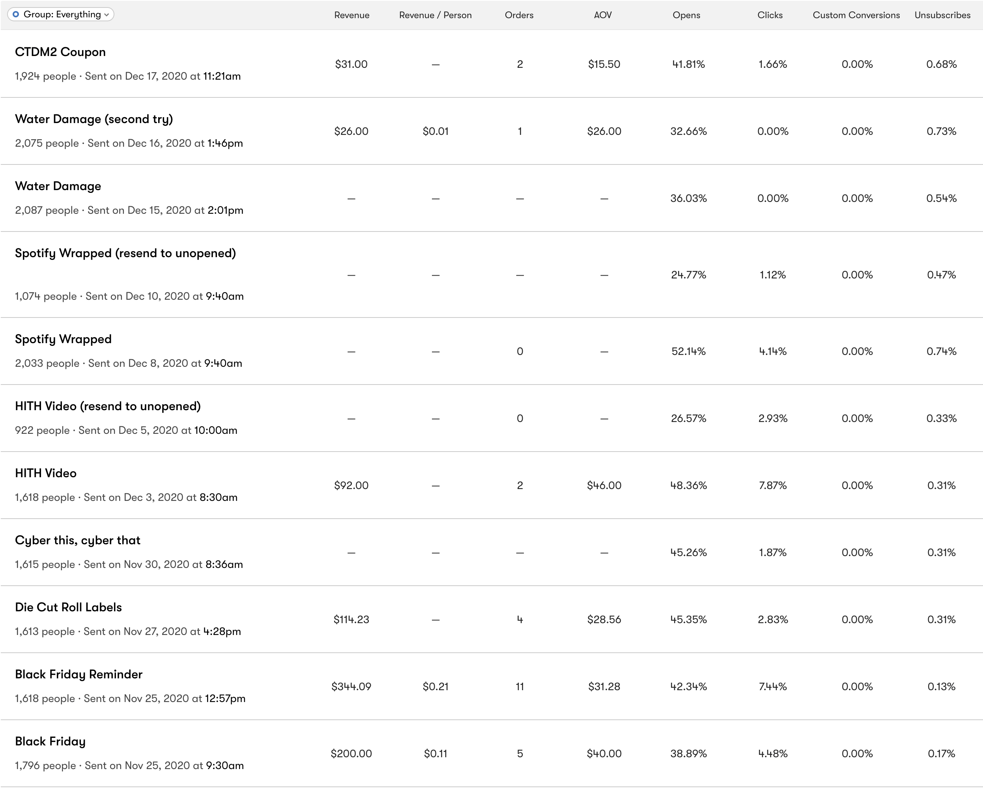Open HITH Video (resend to unopened)
The image size is (983, 788).
click(108, 406)
